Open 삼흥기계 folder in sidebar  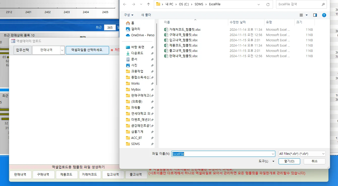(137, 132)
